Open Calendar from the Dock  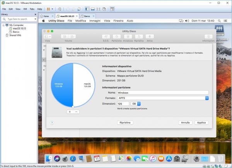pos(97,159)
